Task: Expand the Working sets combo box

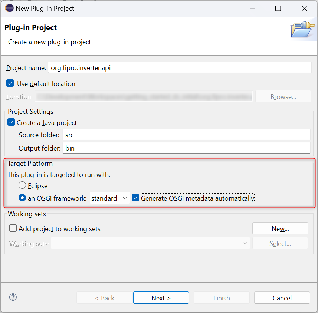Action: [x=150, y=243]
